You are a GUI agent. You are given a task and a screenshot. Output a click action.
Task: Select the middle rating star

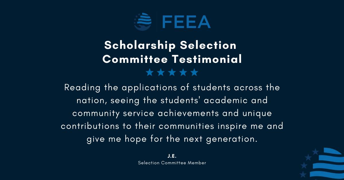tap(172, 72)
